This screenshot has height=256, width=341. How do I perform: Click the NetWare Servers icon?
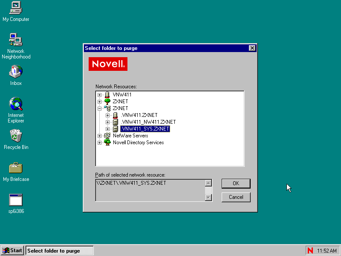pos(107,136)
